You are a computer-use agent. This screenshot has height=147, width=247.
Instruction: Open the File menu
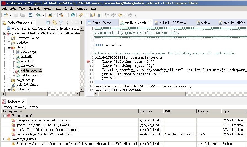click(x=5, y=9)
